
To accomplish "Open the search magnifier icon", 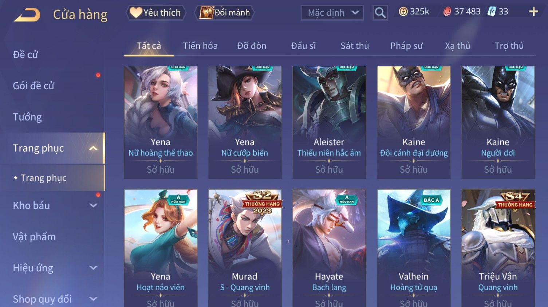I will pos(380,13).
